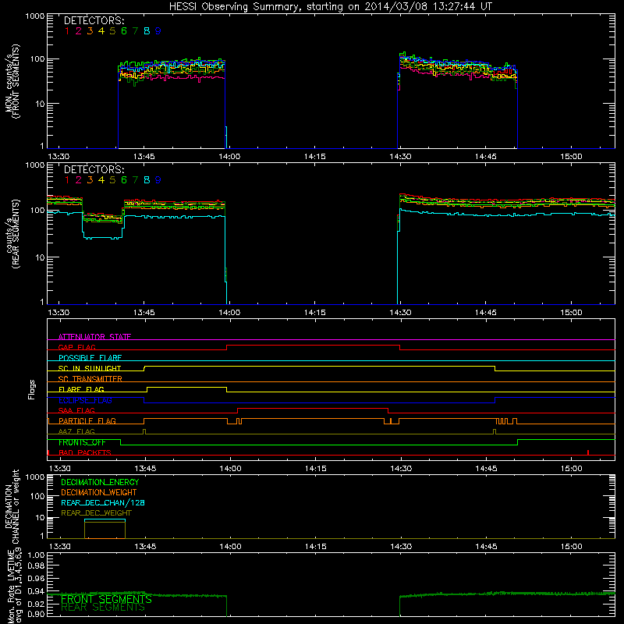Click the DECIMATION_WEIGHT legend entry
The width and height of the screenshot is (624, 624).
[99, 492]
